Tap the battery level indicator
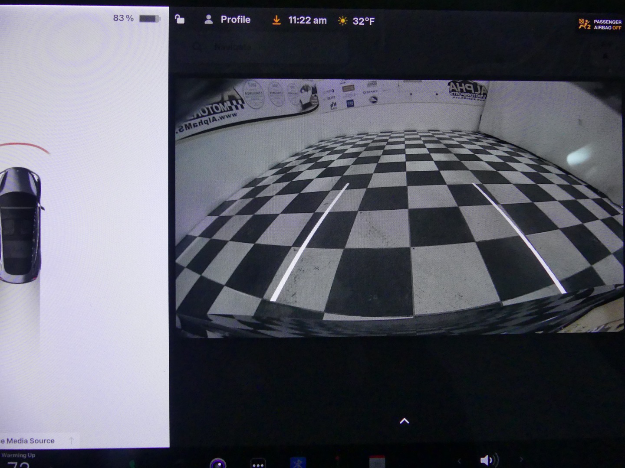The image size is (625, 468). [150, 19]
